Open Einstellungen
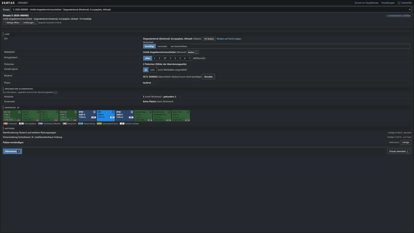 [x=388, y=3]
